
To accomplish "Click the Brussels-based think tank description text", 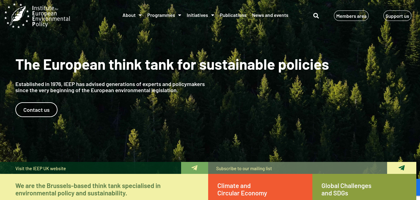I will (x=88, y=190).
